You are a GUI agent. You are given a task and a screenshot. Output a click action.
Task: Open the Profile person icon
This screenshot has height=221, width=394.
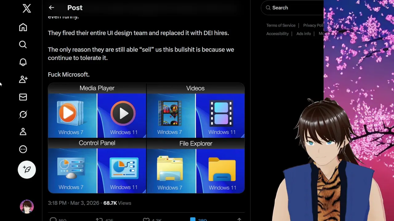[23, 132]
